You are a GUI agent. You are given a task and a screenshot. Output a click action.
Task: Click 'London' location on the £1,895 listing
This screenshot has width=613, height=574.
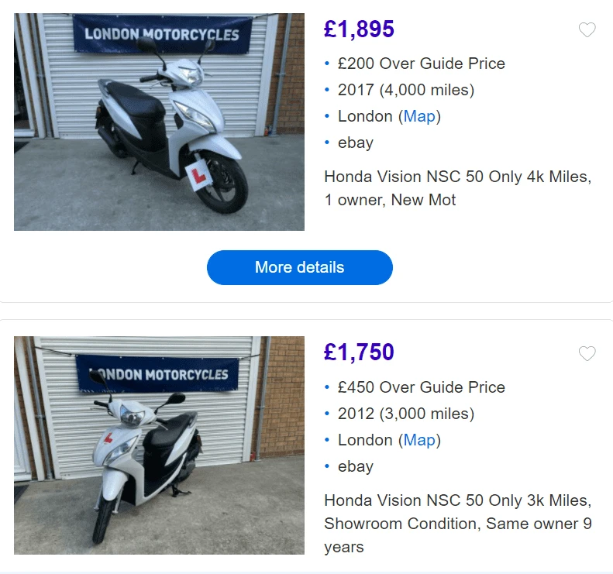click(365, 116)
